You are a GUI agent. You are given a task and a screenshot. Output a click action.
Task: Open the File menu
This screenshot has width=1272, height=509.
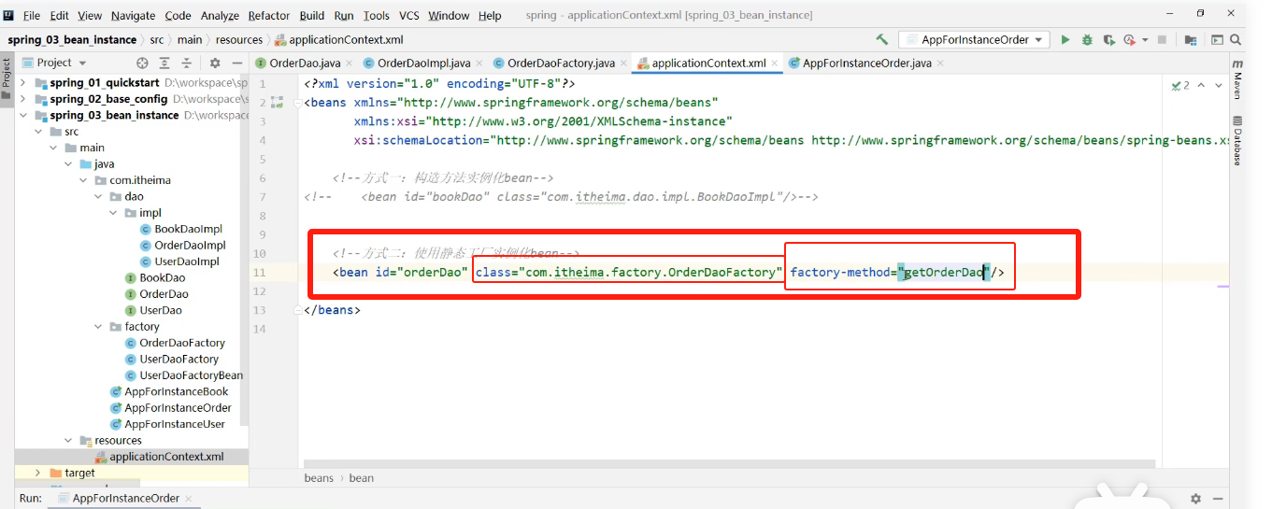tap(32, 16)
